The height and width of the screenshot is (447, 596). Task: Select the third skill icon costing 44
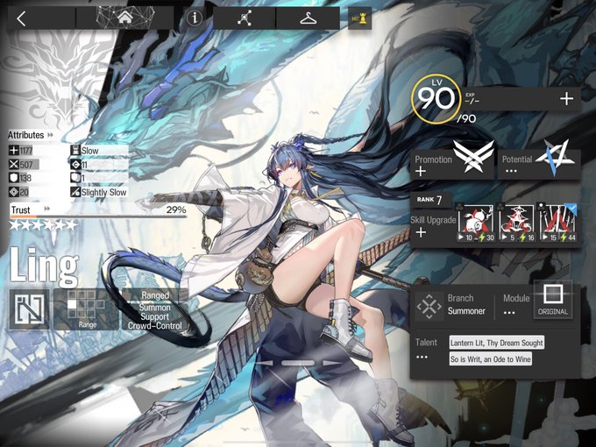pos(557,223)
